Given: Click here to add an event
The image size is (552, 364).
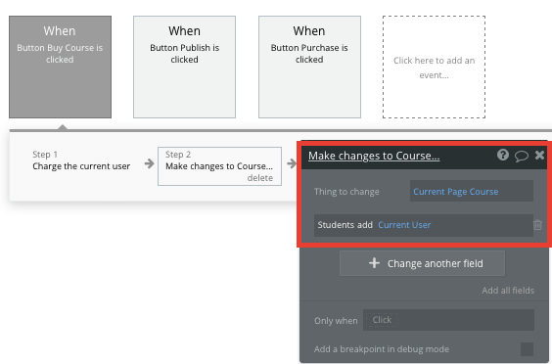Looking at the screenshot, I should click(x=435, y=67).
